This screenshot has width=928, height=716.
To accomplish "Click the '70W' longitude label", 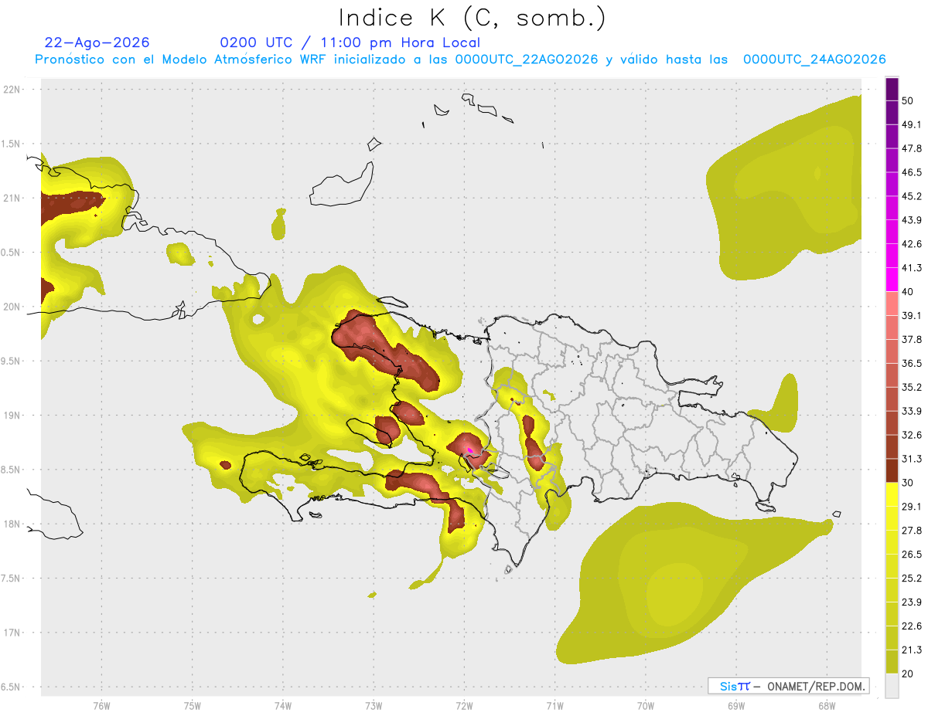I will pyautogui.click(x=646, y=706).
